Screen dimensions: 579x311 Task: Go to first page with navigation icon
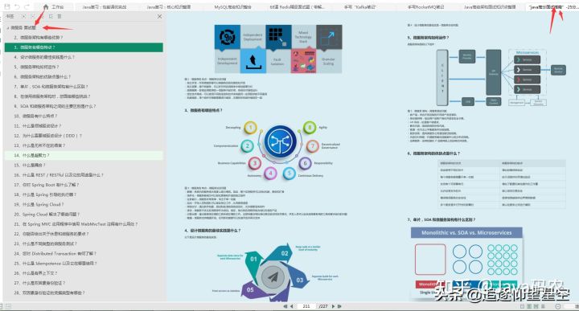pyautogui.click(x=285, y=306)
